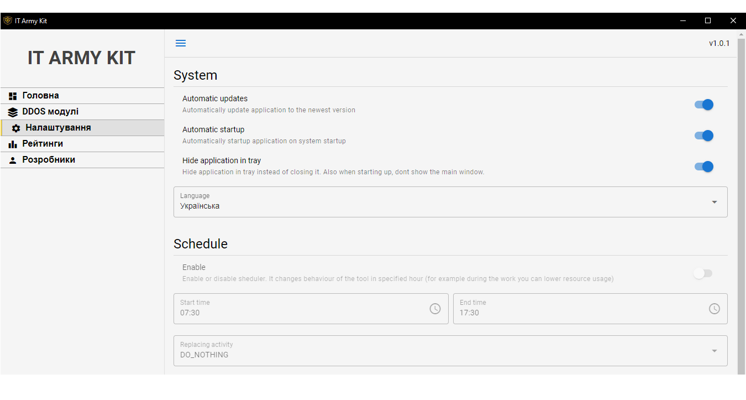The image size is (746, 400).
Task: Open the Рейтинги menu section
Action: pyautogui.click(x=43, y=144)
